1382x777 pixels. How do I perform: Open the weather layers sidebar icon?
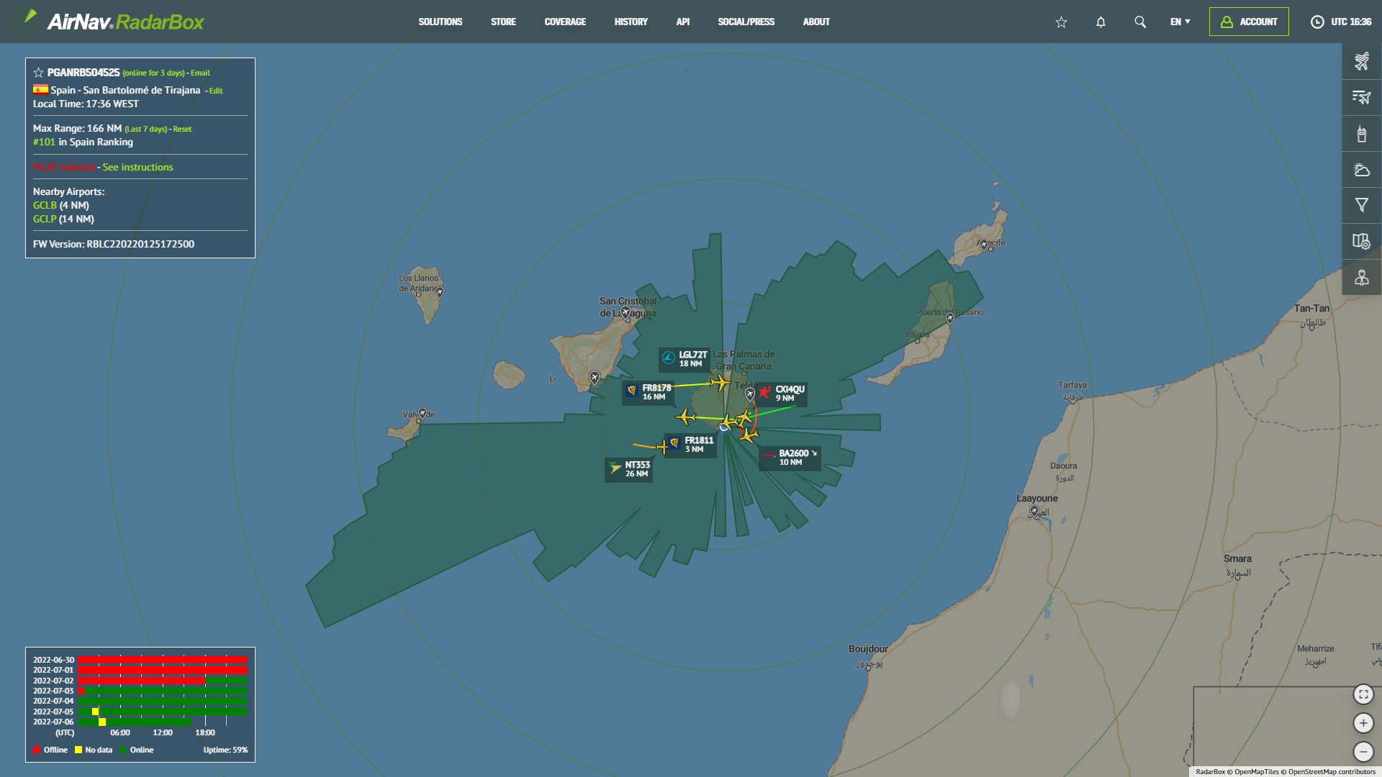(1362, 170)
